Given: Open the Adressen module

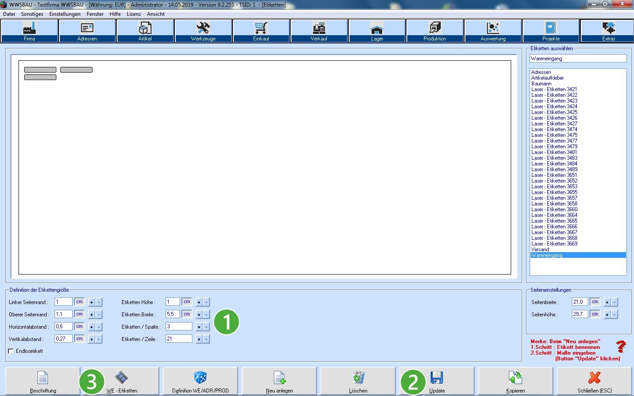Looking at the screenshot, I should click(87, 31).
